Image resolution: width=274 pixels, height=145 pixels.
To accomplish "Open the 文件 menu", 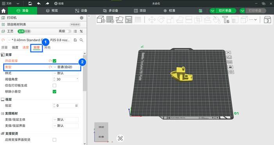I will click(7, 3).
